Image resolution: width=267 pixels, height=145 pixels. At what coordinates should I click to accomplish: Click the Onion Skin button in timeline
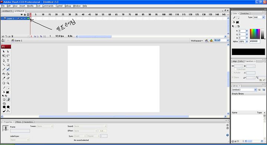[x=35, y=36]
